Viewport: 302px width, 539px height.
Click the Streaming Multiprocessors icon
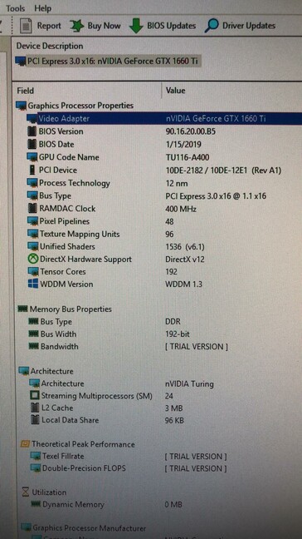coord(35,396)
